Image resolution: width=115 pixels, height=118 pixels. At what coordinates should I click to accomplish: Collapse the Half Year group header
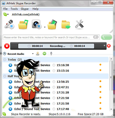click(55, 76)
